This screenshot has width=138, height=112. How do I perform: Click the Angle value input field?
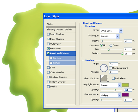113,64
